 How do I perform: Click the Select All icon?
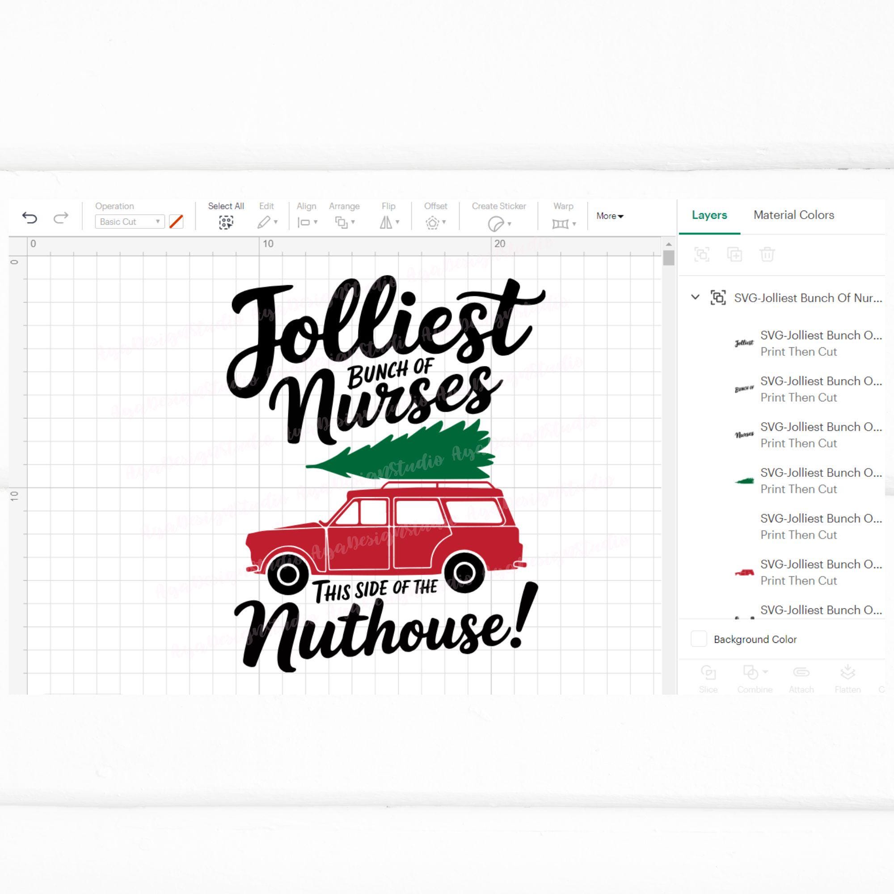coord(226,223)
